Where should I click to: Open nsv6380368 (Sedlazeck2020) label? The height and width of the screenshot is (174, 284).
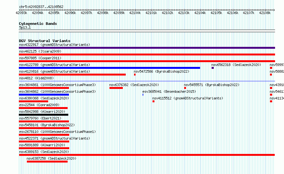[44, 98]
